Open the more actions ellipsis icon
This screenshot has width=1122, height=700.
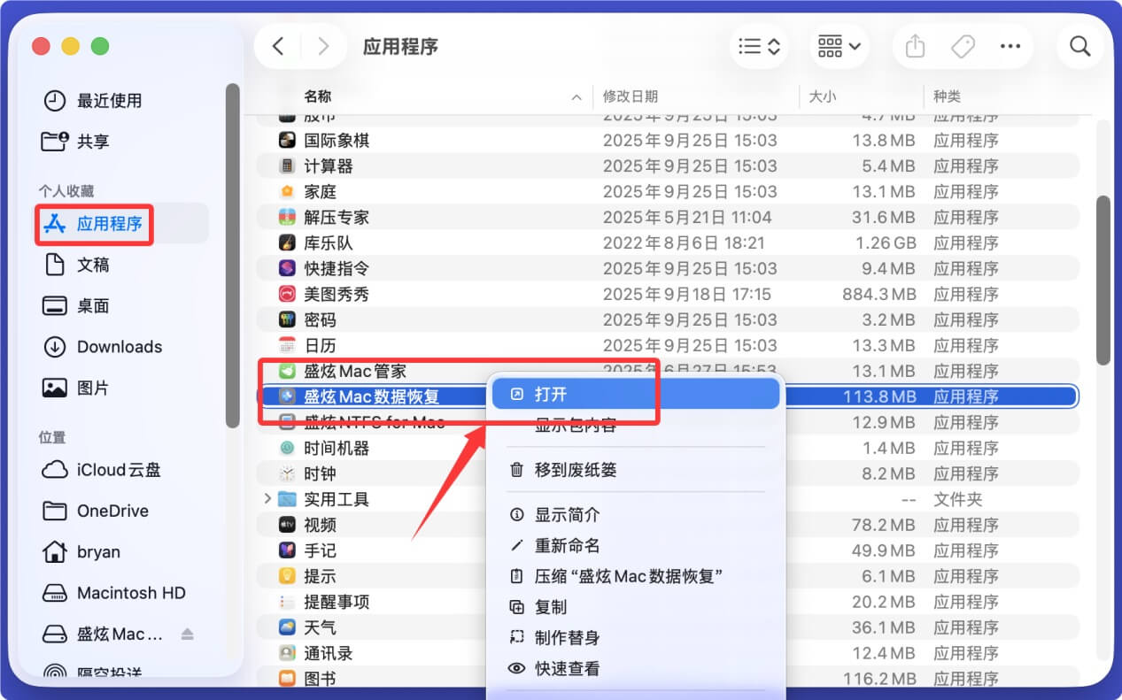tap(1010, 46)
